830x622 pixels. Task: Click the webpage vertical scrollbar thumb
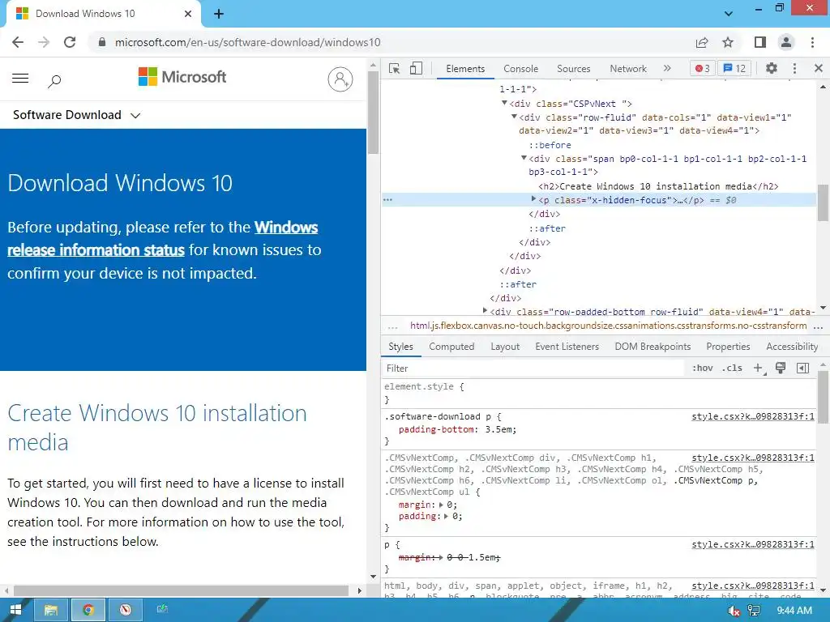[373, 112]
